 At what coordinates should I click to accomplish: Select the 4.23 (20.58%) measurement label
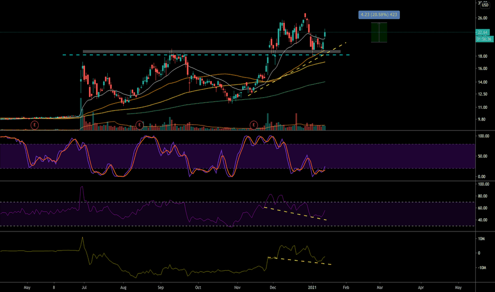click(x=379, y=14)
